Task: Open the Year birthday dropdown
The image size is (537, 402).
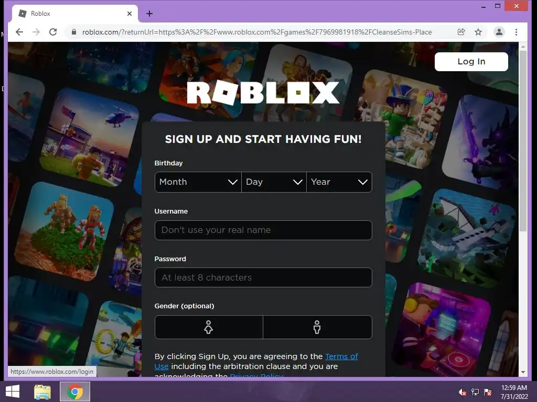Action: [339, 182]
